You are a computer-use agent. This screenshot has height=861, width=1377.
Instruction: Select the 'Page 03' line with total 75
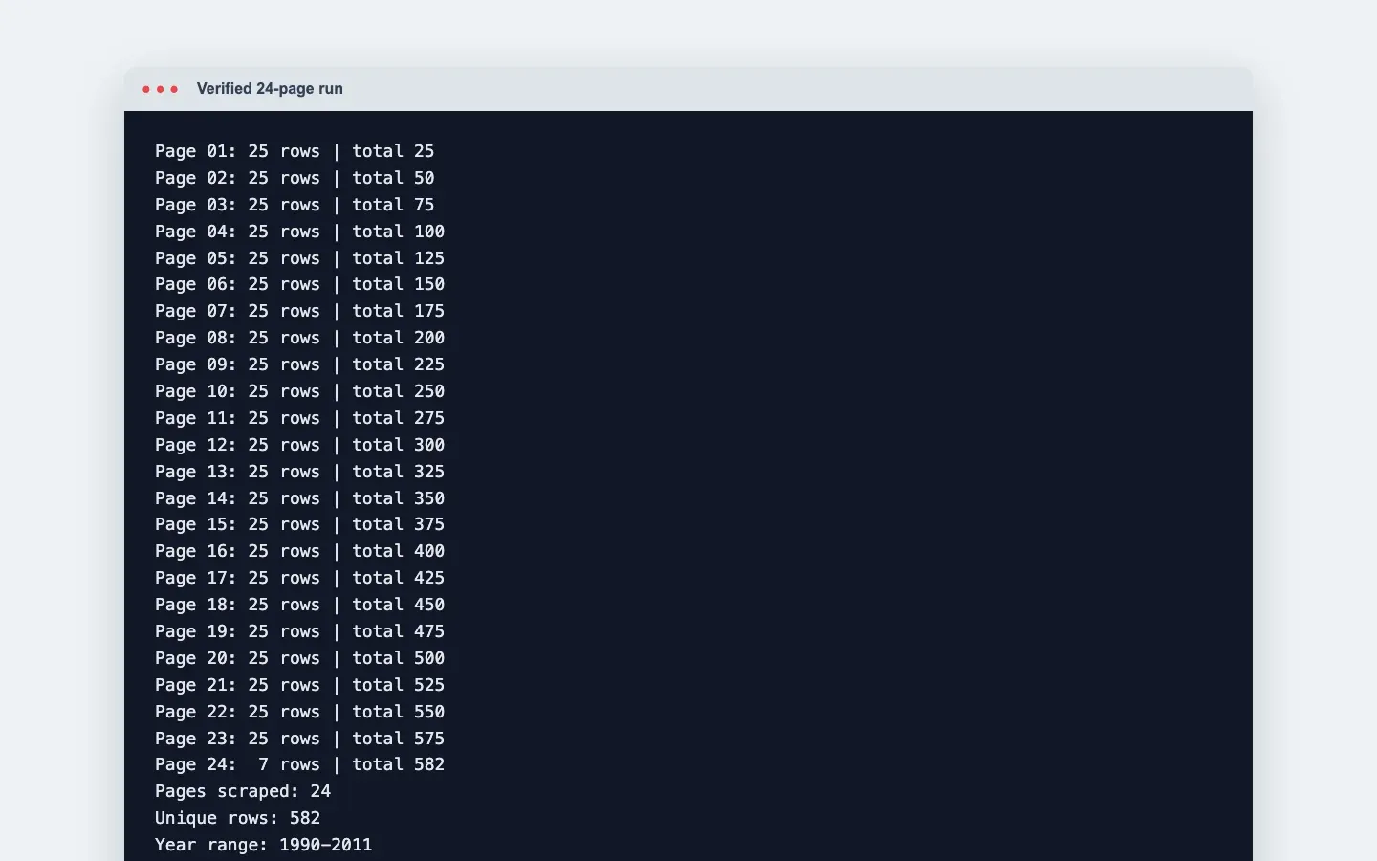(295, 205)
